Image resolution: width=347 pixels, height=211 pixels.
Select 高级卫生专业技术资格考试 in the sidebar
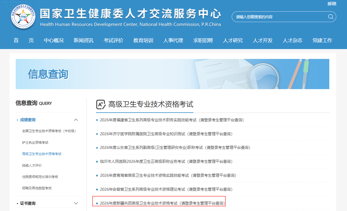coord(42,154)
